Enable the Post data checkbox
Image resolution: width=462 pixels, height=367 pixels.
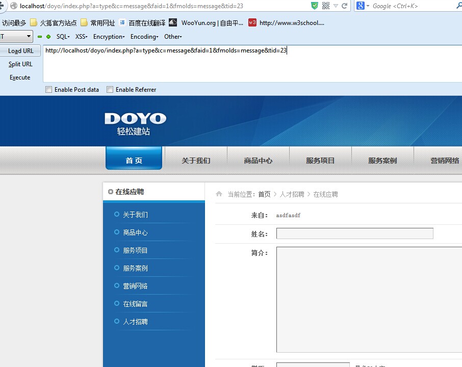click(x=48, y=90)
